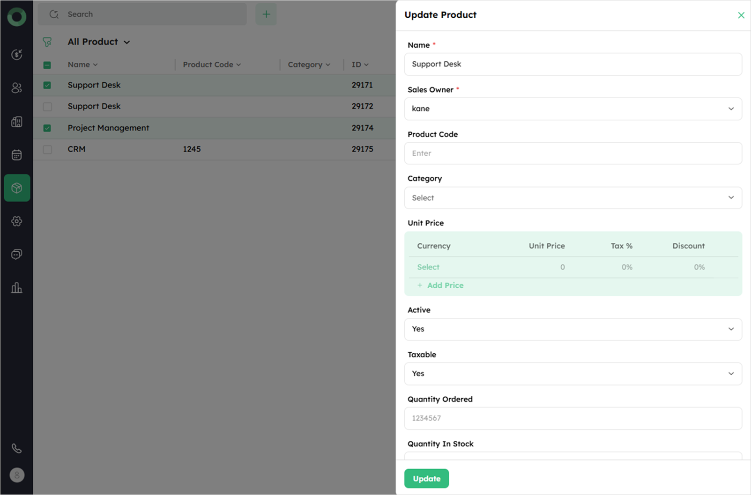The image size is (751, 495).
Task: Open the Category select dropdown
Action: (x=573, y=198)
